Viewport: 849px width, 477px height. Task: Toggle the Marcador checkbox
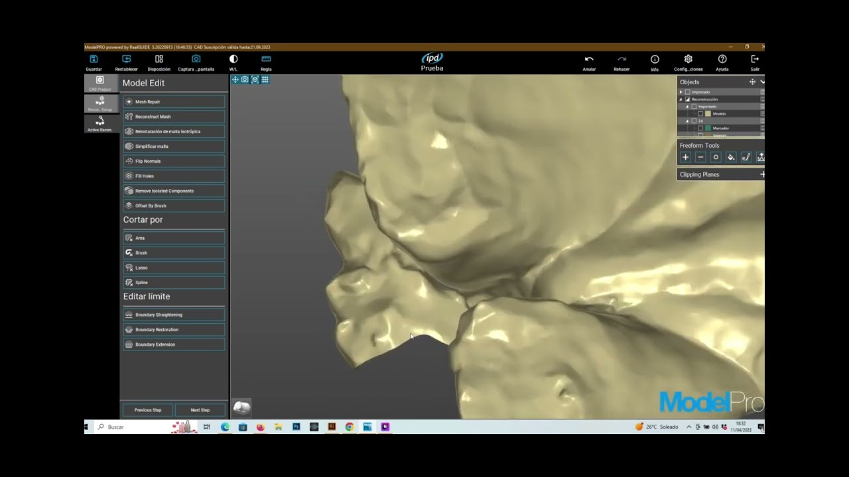[x=700, y=129]
